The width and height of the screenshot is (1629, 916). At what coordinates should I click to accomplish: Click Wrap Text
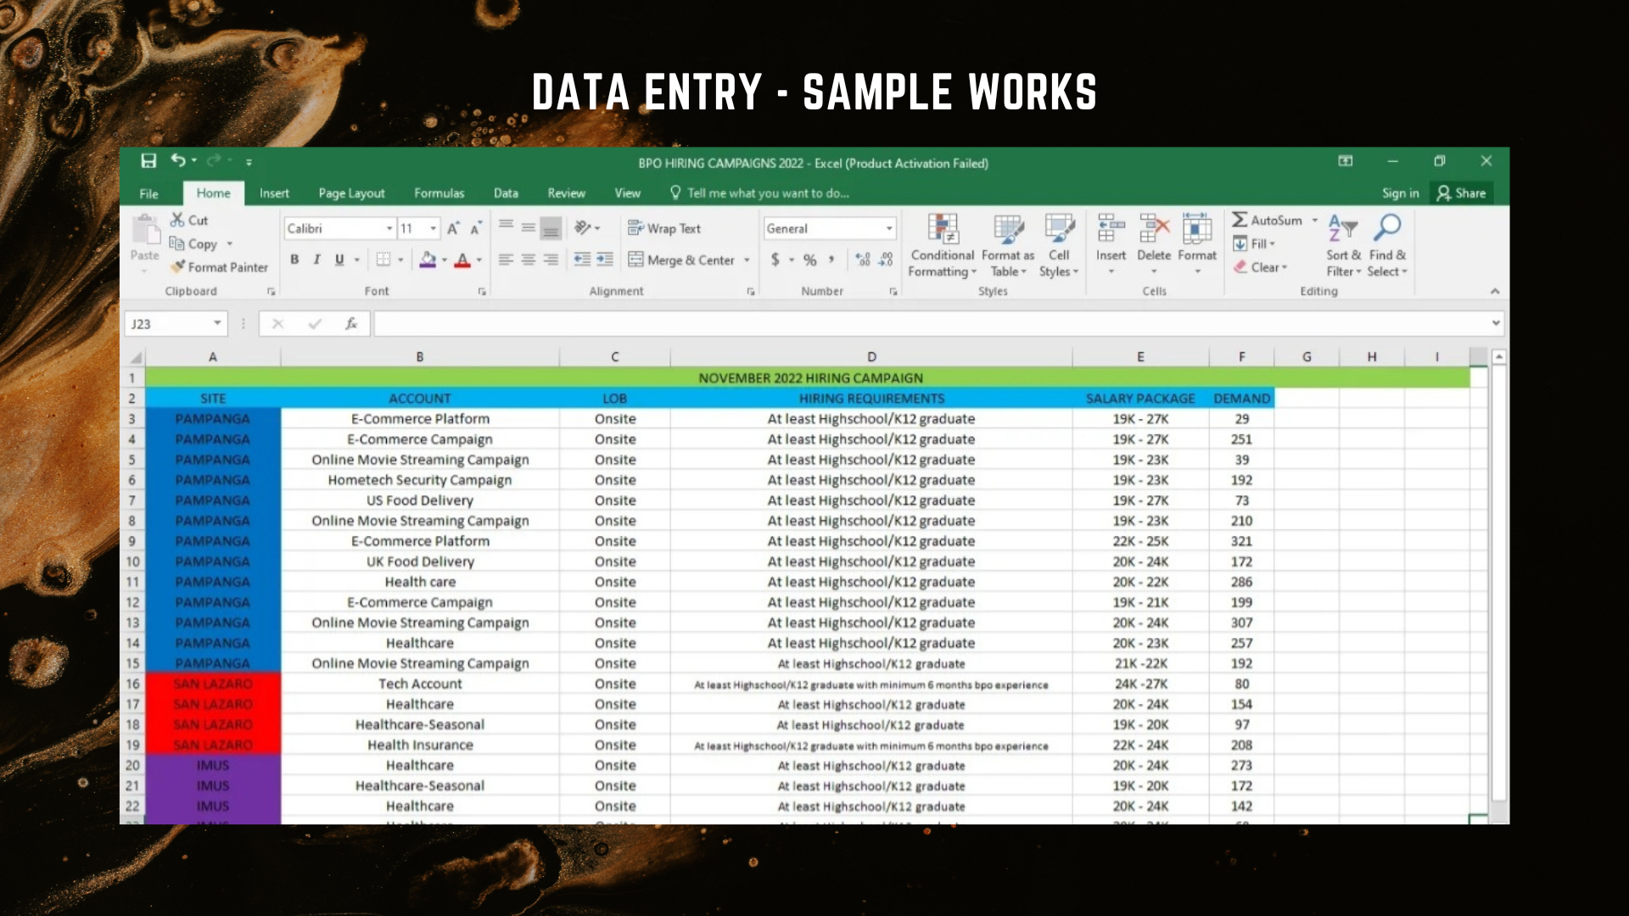pos(664,228)
